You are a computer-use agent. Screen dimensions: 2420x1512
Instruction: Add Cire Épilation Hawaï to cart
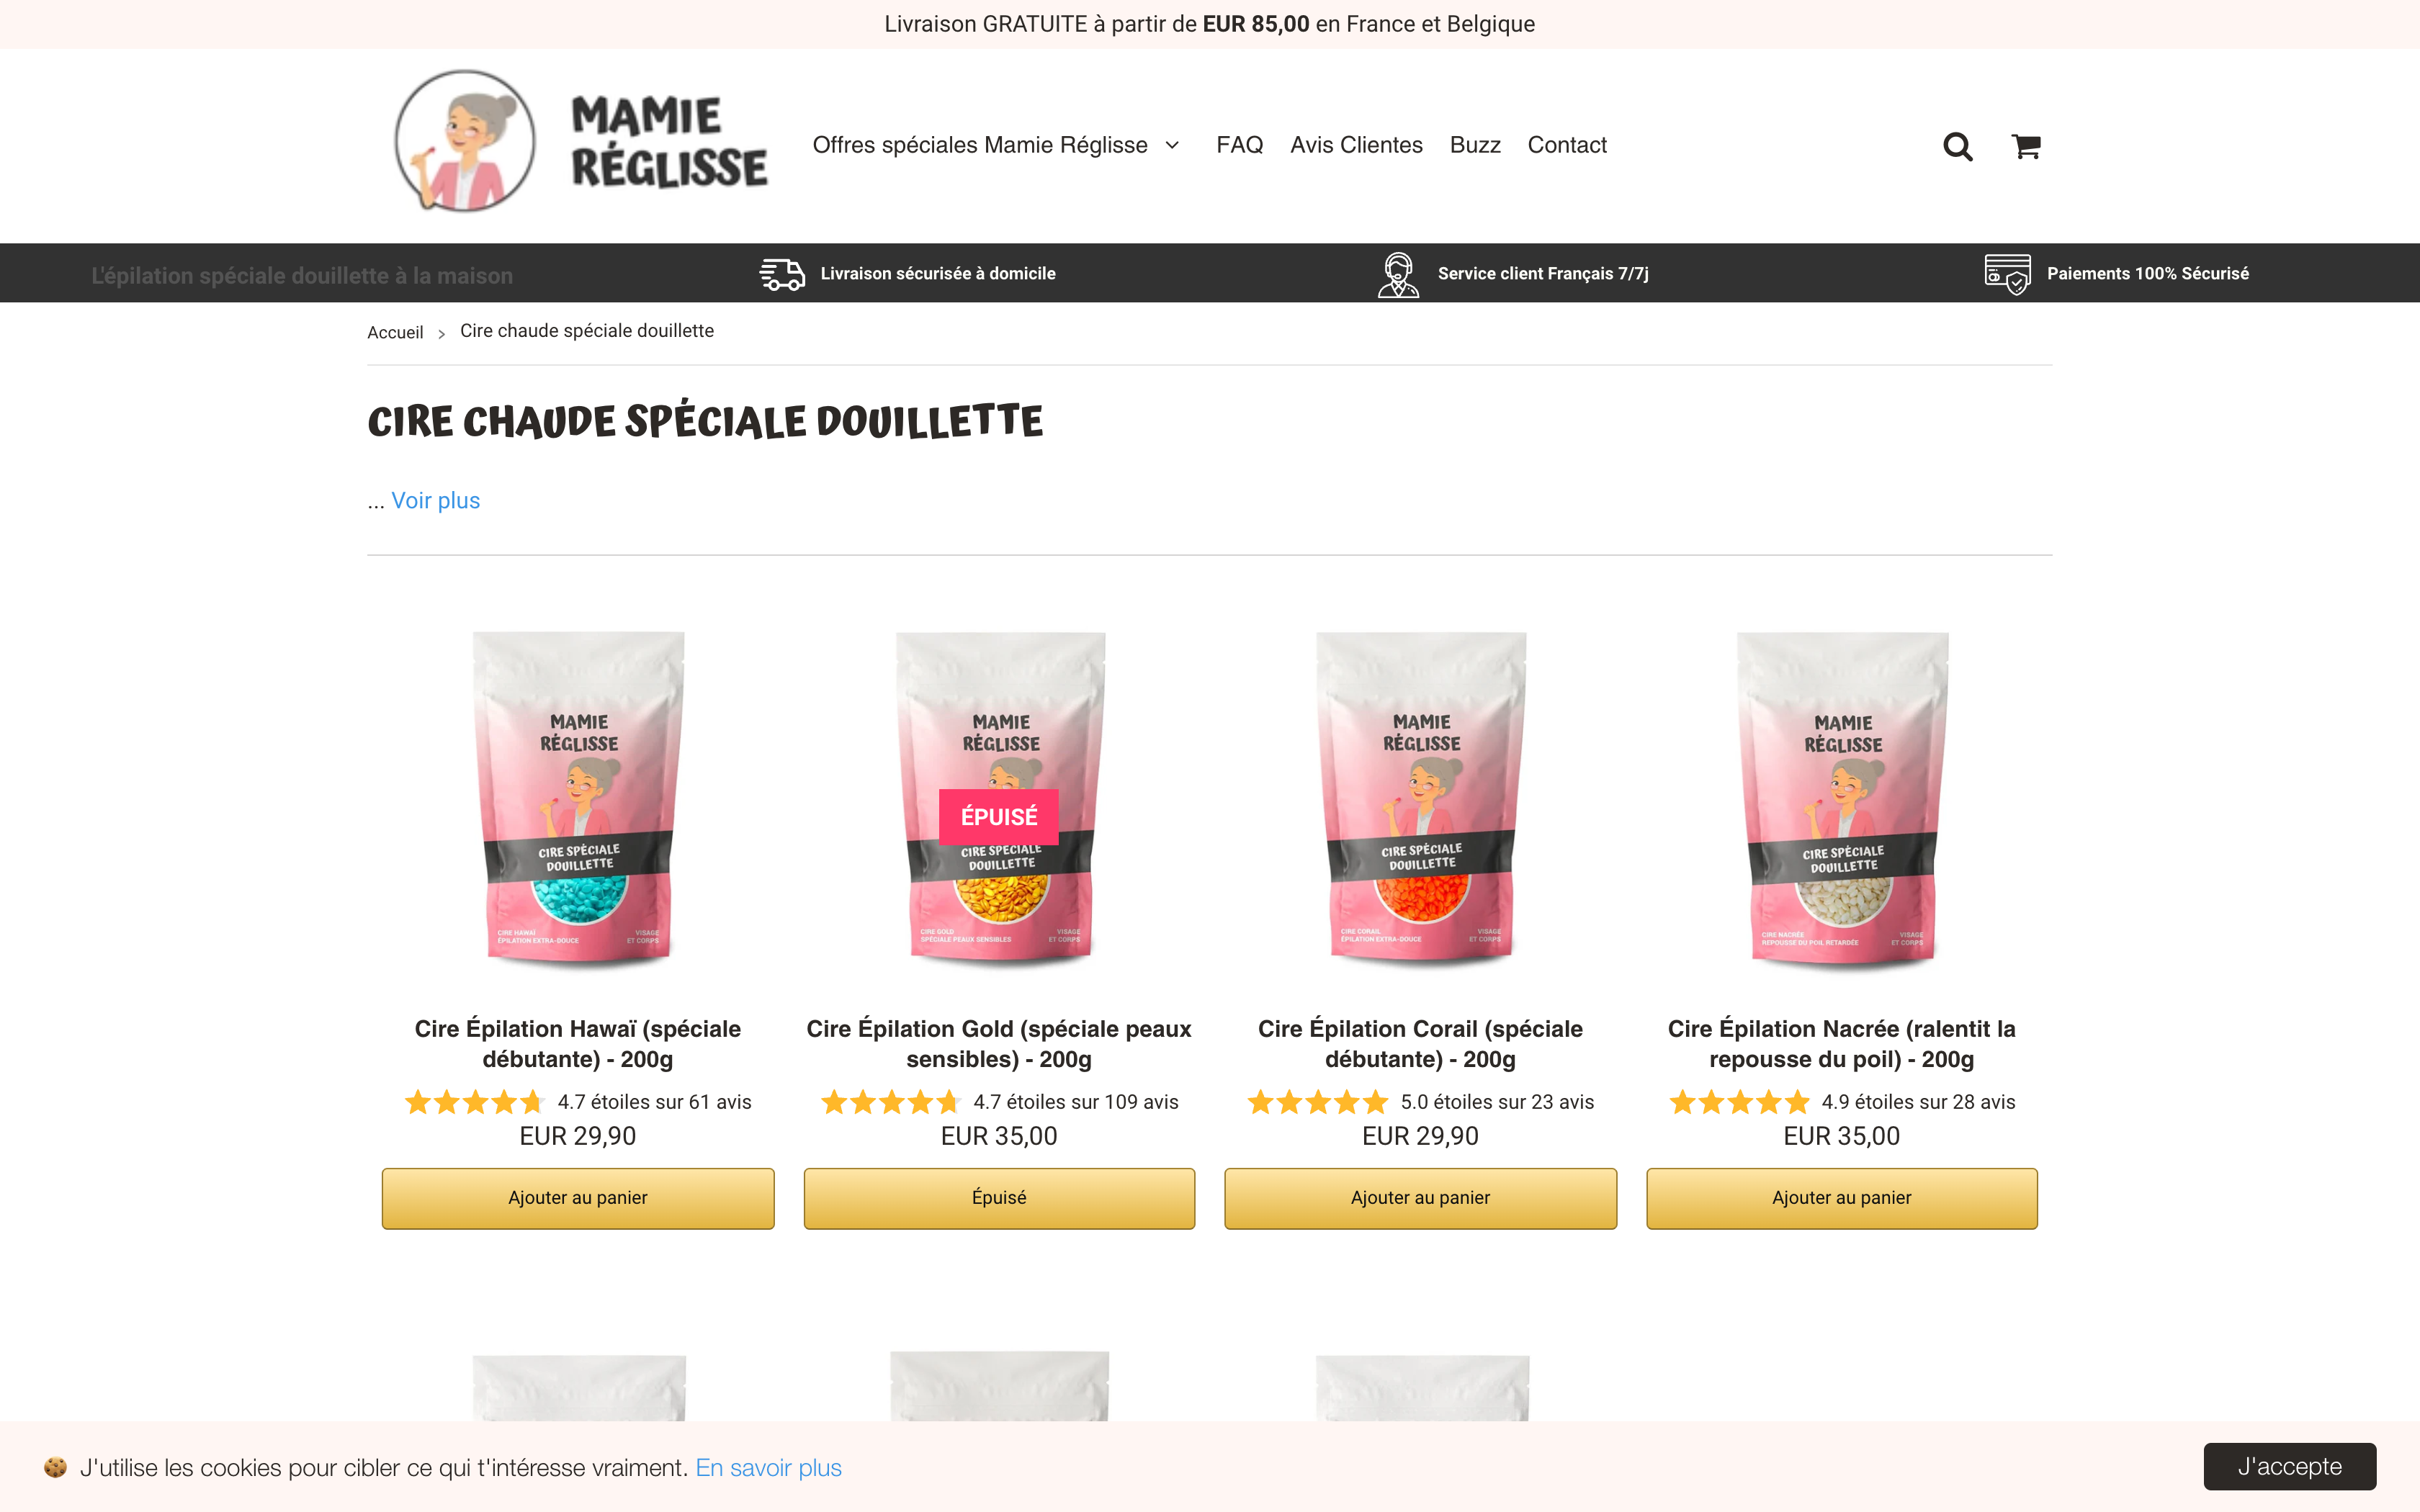(x=578, y=1198)
